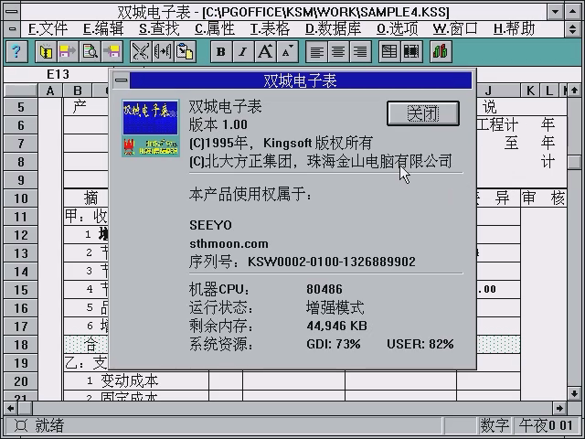Image resolution: width=585 pixels, height=439 pixels.
Task: Apply right alignment icon
Action: (x=360, y=51)
